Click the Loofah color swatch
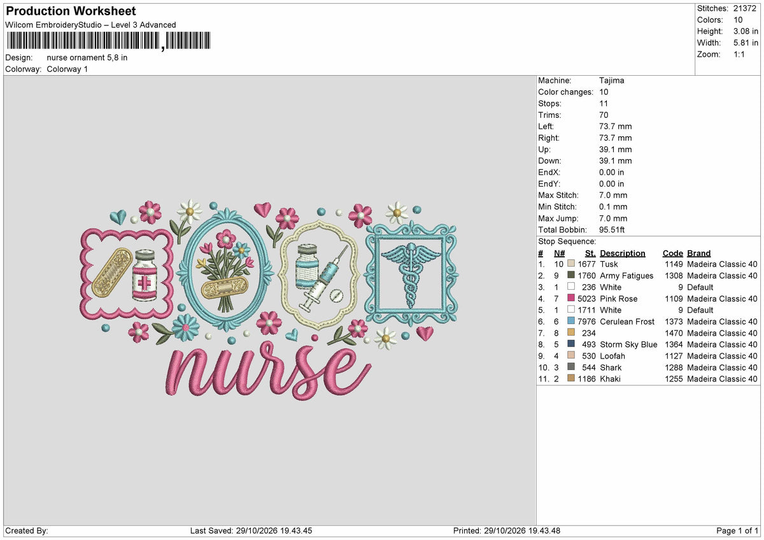This screenshot has width=764, height=540. coord(571,356)
